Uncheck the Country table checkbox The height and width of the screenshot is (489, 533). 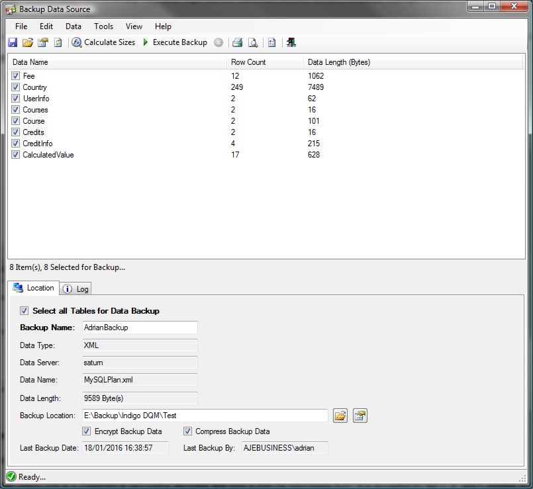pyautogui.click(x=16, y=87)
